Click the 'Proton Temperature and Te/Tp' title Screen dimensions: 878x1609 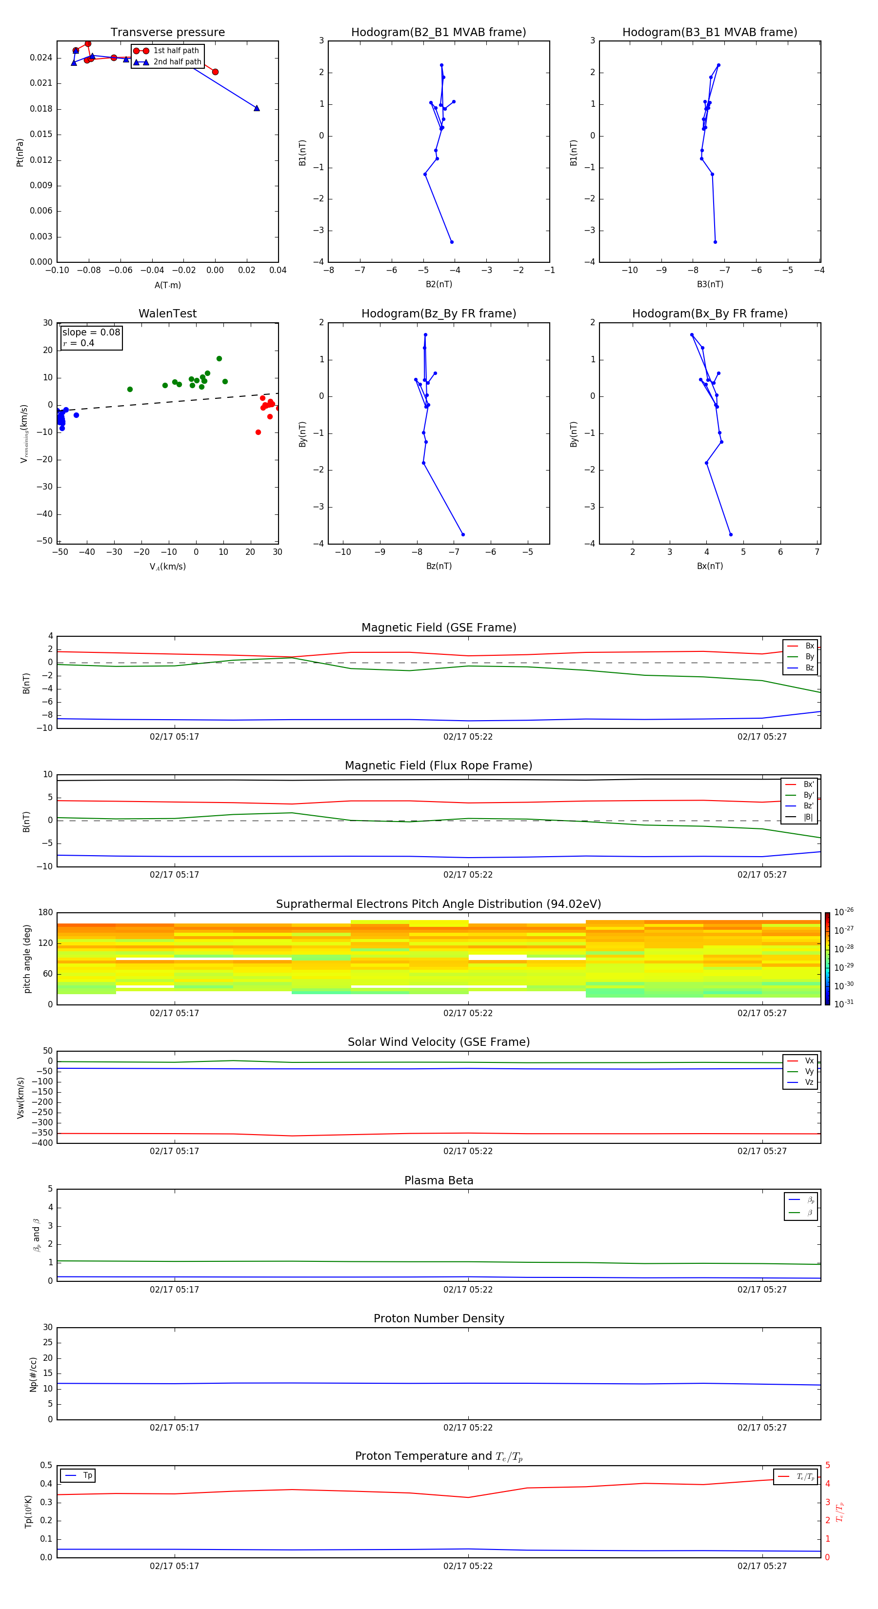pos(439,1456)
